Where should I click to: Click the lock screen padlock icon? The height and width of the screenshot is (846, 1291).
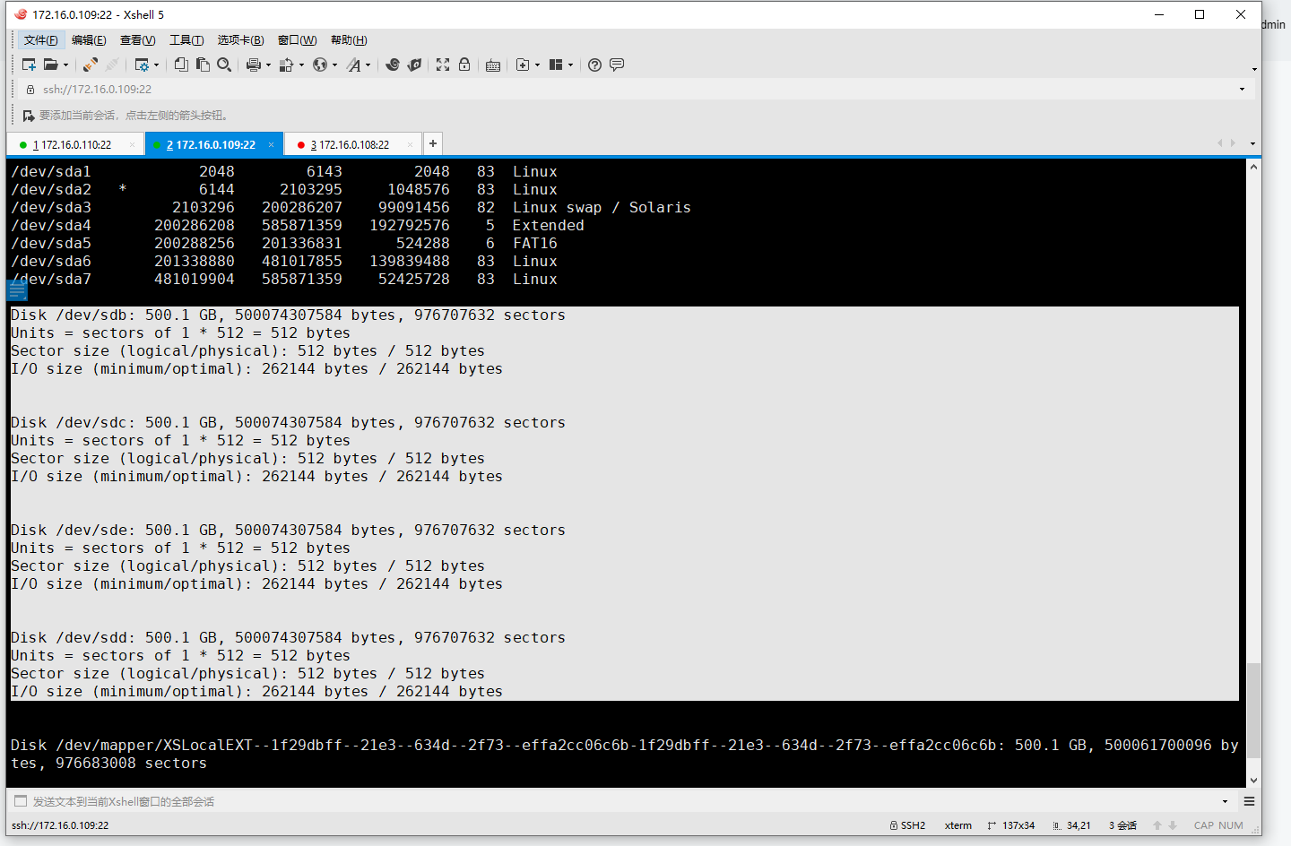(x=464, y=65)
